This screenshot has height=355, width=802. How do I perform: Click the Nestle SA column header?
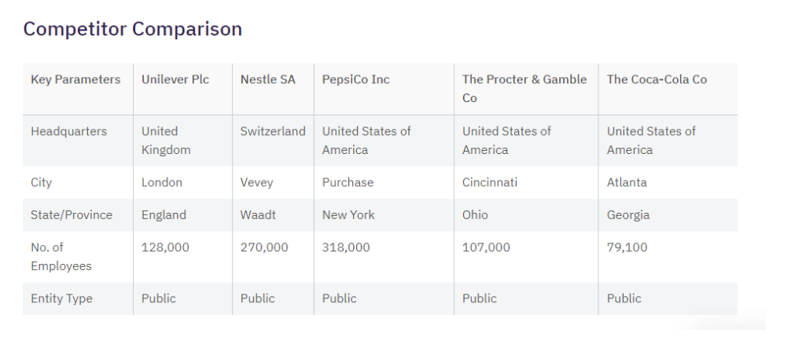[268, 79]
